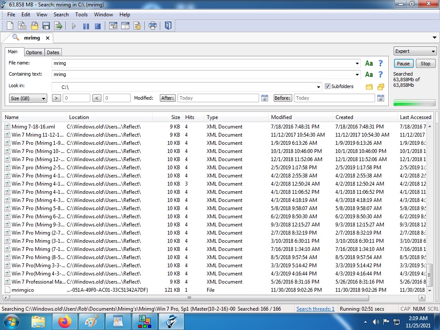Open saved search criteria via the folder-magnifier icon
The image size is (440, 330).
pos(34,26)
